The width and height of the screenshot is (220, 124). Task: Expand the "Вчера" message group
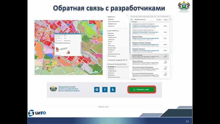131,79
